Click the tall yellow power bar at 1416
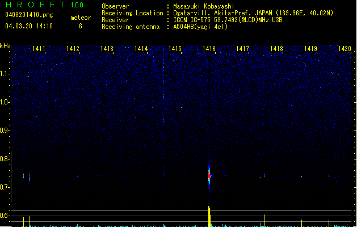Image resolution: width=357 pixels, height=227 pixels. point(209,216)
